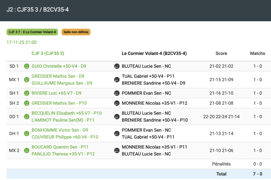
Task: Click sad face beside MONNERIE Nicolas in SH 2
Action: pyautogui.click(x=117, y=103)
